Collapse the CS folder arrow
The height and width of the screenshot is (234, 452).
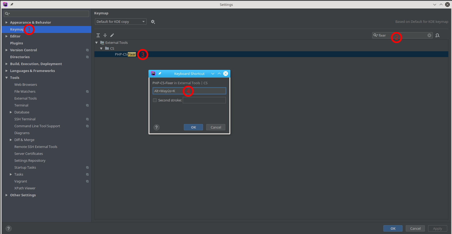coord(101,48)
